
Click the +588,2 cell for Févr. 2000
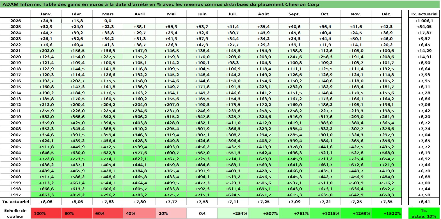(x=77, y=177)
